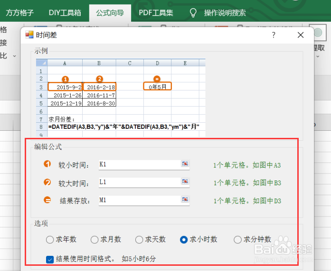Open the PDF工具集 tab

[156, 13]
